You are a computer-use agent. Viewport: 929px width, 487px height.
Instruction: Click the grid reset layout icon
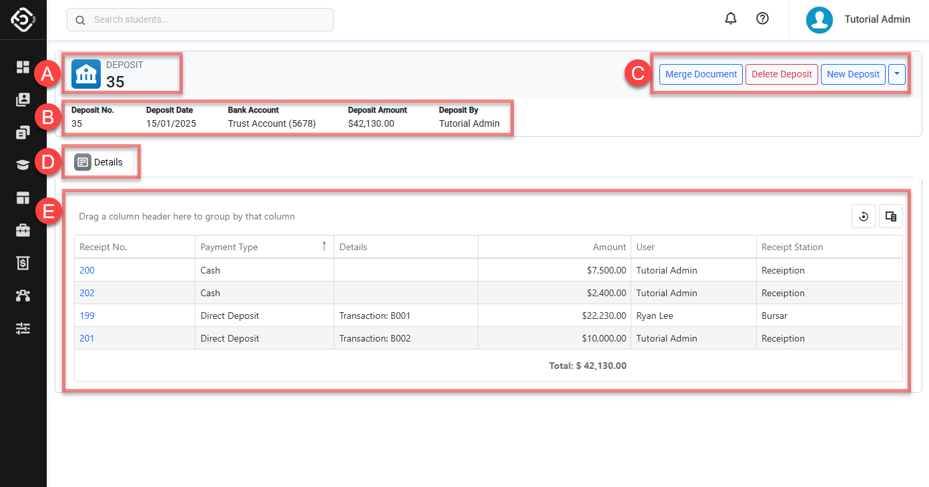tap(864, 216)
